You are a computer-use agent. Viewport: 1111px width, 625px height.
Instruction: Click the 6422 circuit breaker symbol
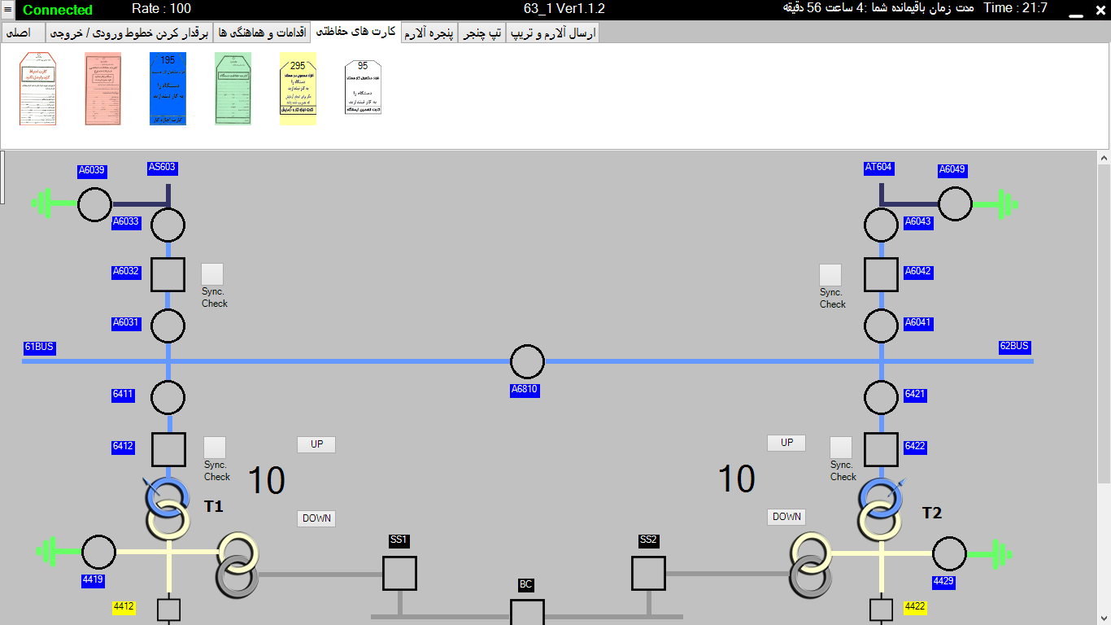[x=881, y=449]
